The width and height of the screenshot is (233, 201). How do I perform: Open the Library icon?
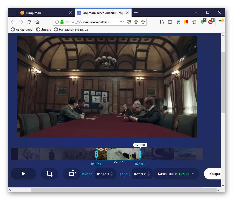pyautogui.click(x=162, y=22)
